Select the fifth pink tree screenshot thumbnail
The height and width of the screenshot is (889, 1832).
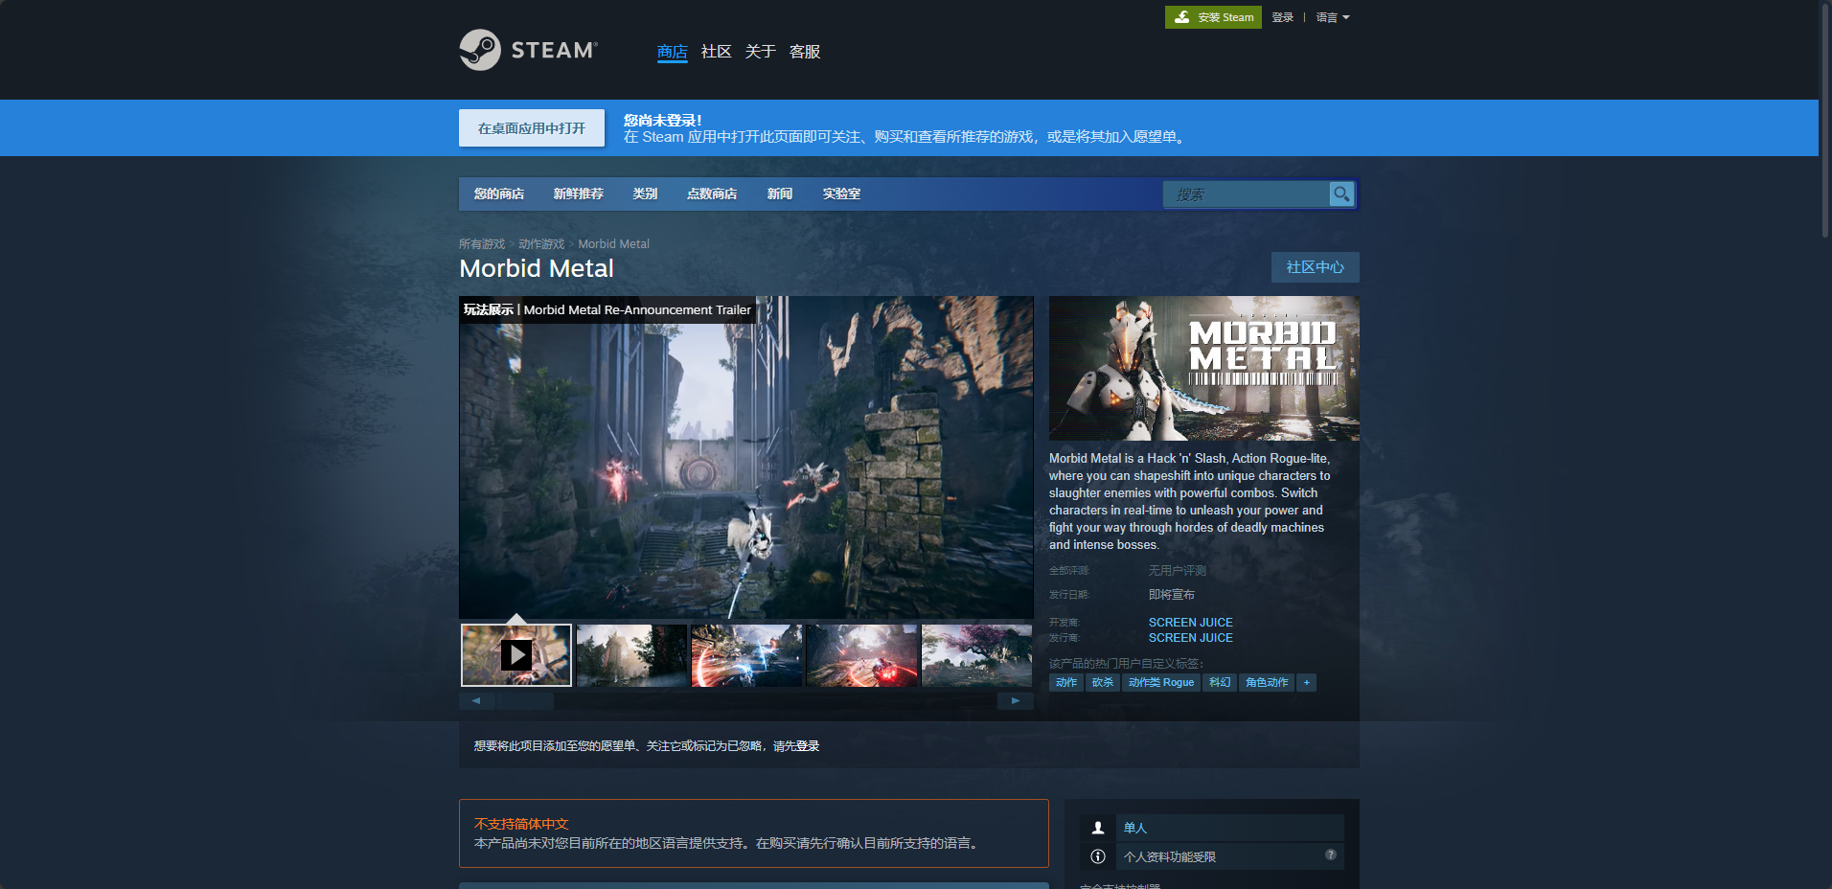coord(976,655)
